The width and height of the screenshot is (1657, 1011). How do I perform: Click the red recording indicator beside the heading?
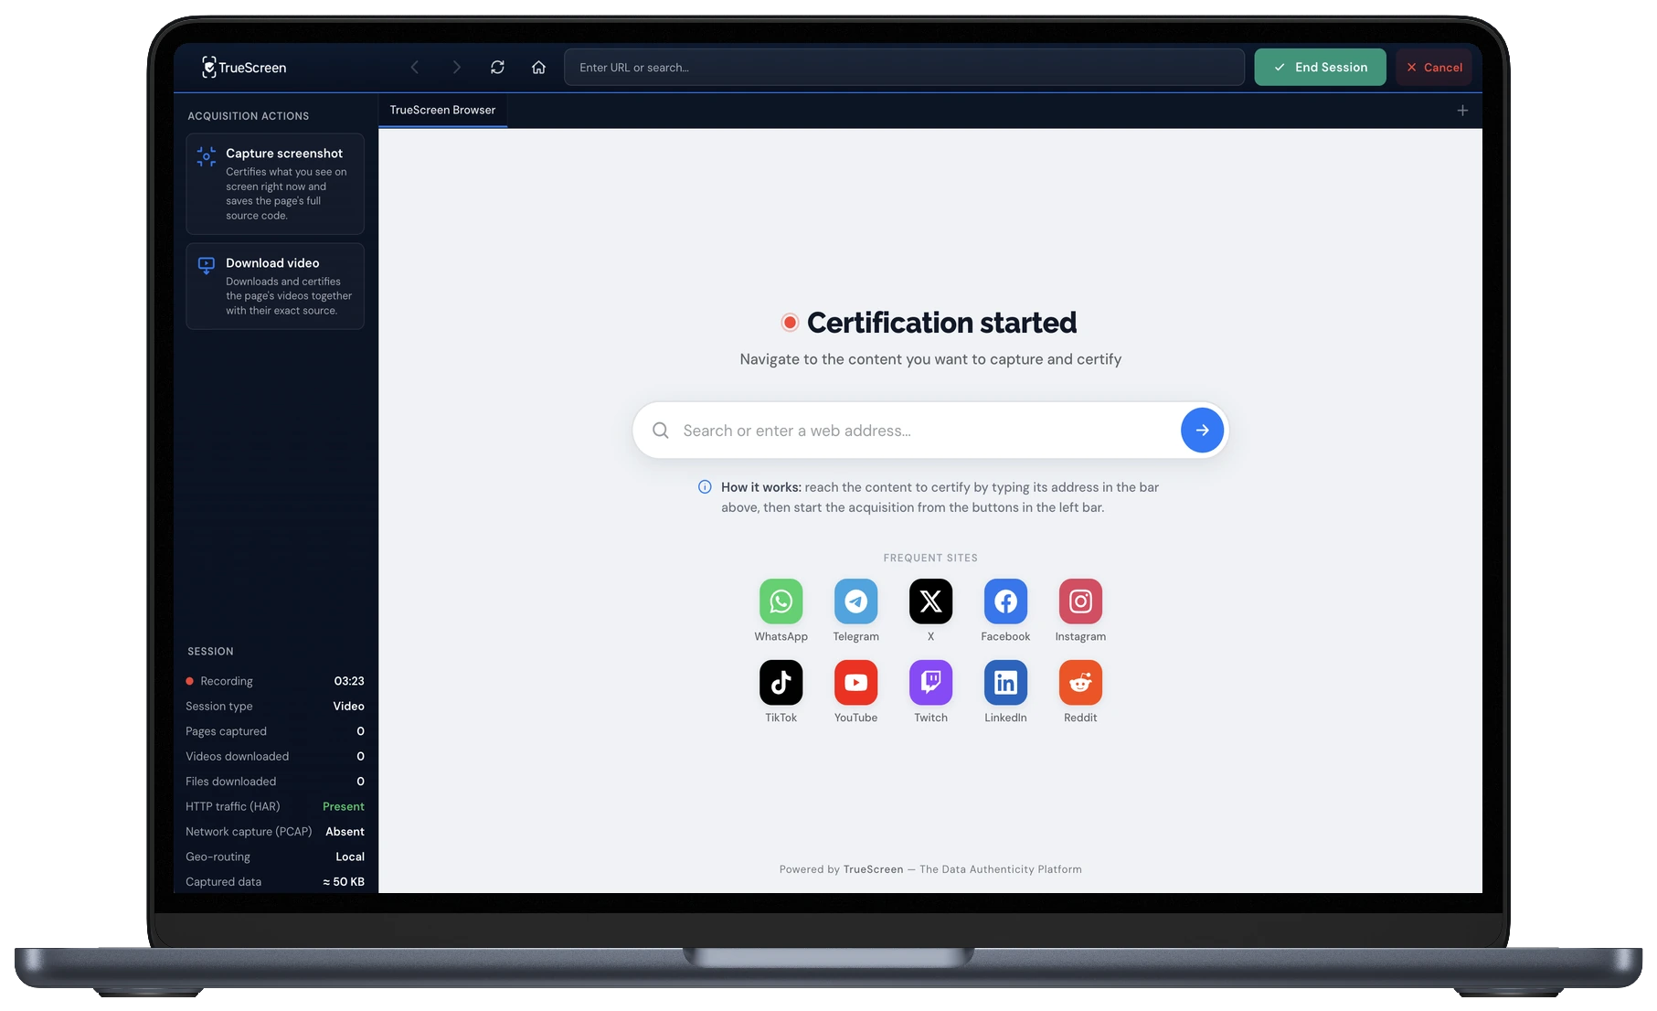[x=790, y=323]
